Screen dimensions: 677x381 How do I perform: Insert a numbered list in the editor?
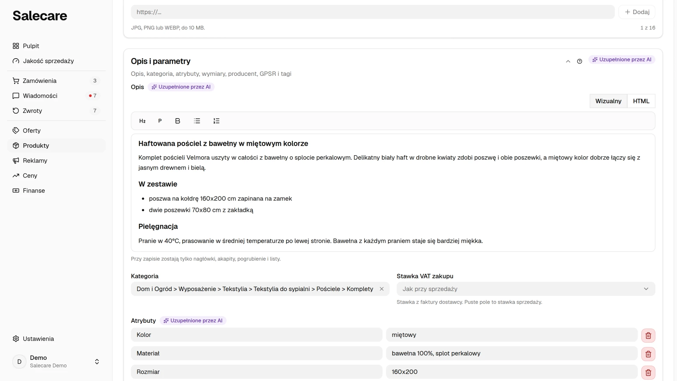[x=216, y=121]
